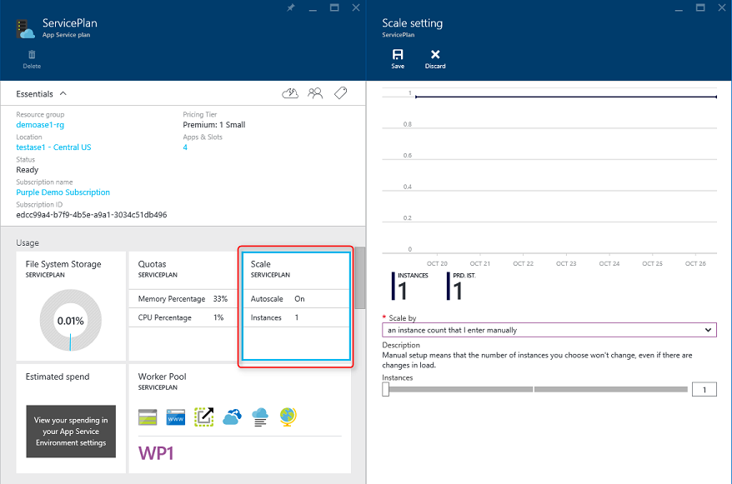Click the scale-out dashed arrow icon
Image resolution: width=732 pixels, height=484 pixels.
coord(203,417)
